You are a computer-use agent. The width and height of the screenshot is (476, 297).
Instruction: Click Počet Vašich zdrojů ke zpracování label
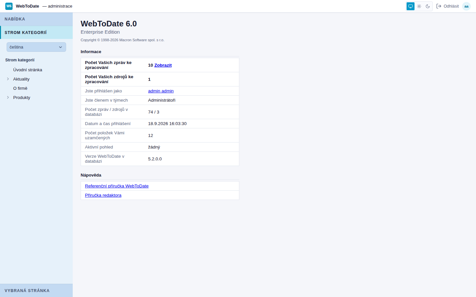(x=109, y=79)
